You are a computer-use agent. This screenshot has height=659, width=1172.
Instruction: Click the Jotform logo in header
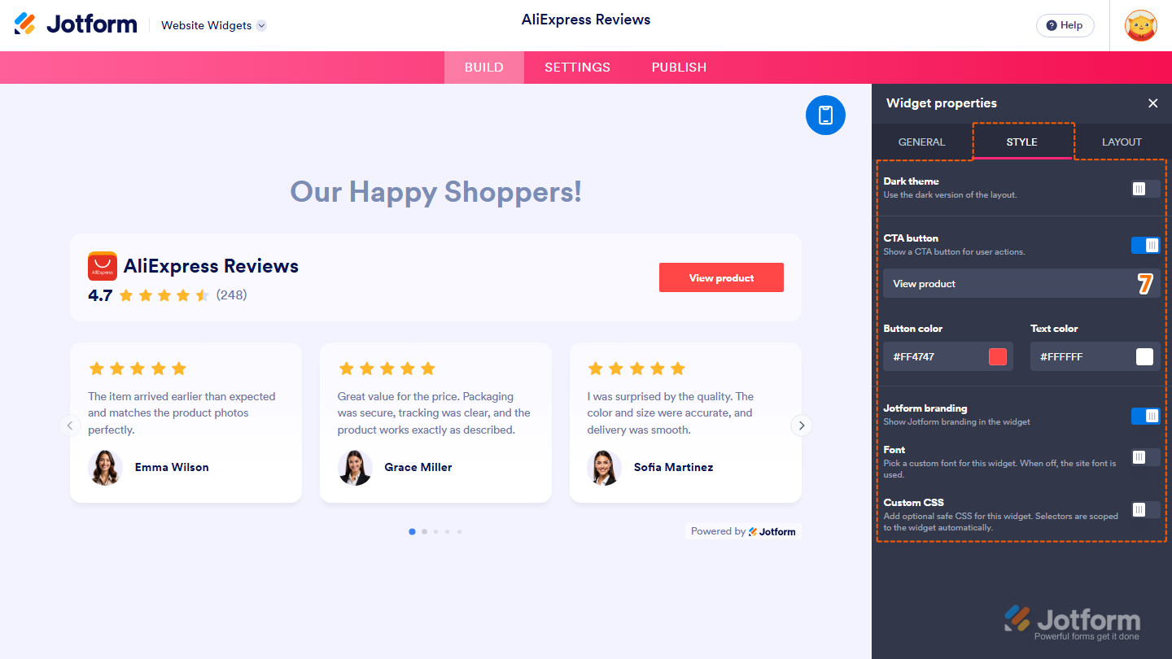76,24
